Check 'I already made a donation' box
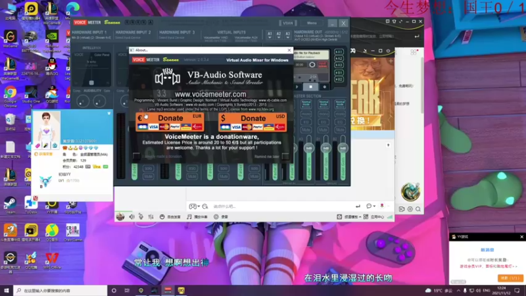 (136, 156)
